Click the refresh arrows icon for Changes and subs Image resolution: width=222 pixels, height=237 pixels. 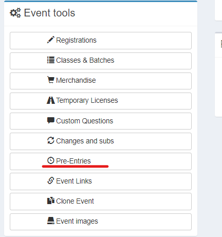pyautogui.click(x=51, y=140)
